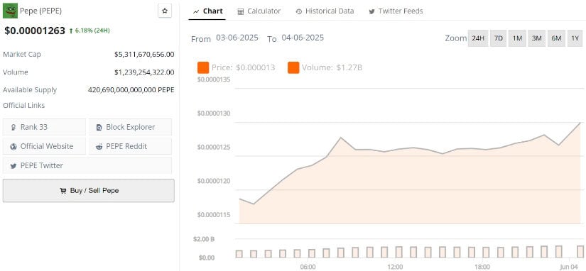View the Twitter Feeds tab
This screenshot has width=586, height=271.
pyautogui.click(x=396, y=11)
